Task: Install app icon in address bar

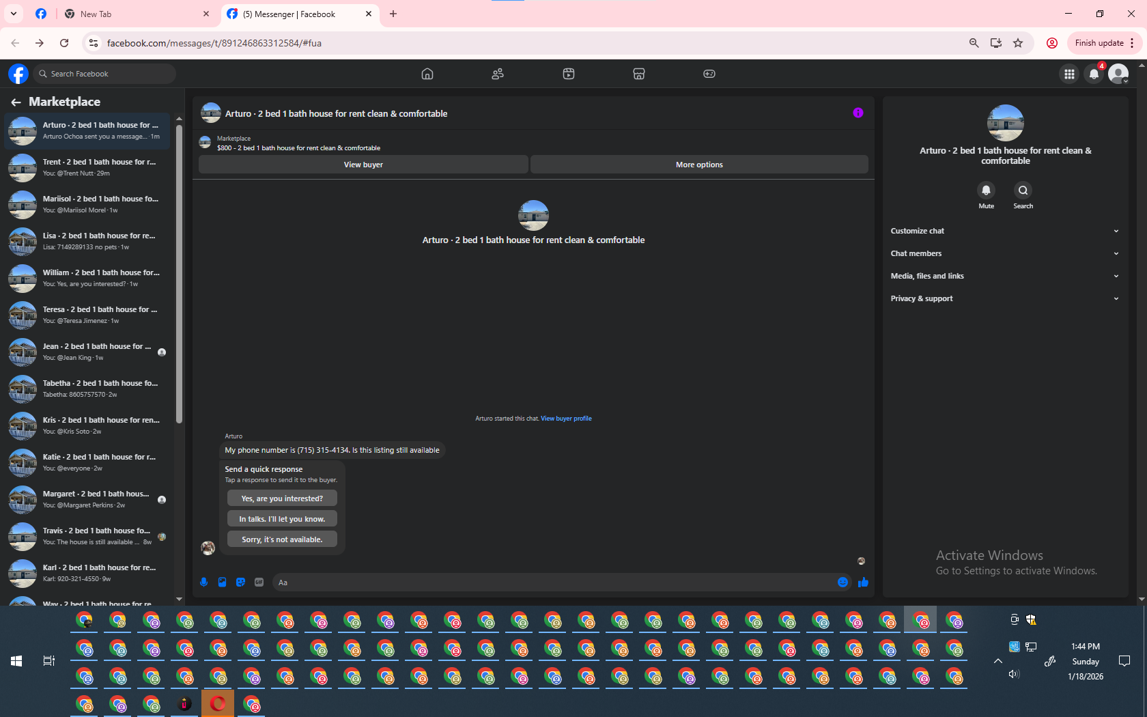Action: (996, 43)
